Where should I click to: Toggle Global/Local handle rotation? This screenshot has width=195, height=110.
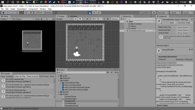[x=48, y=13]
